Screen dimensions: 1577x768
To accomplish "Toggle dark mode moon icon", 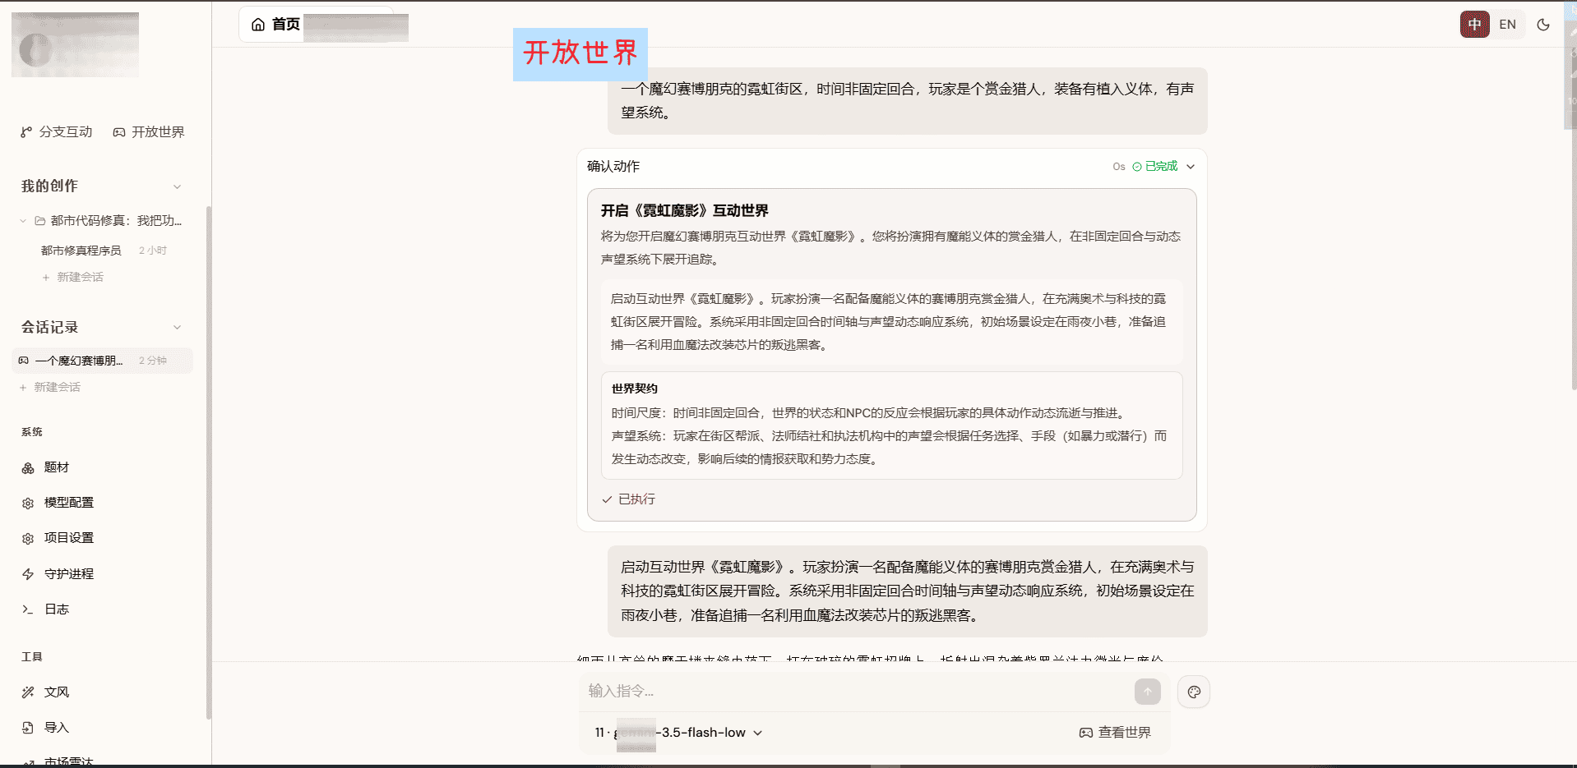I will tap(1543, 25).
